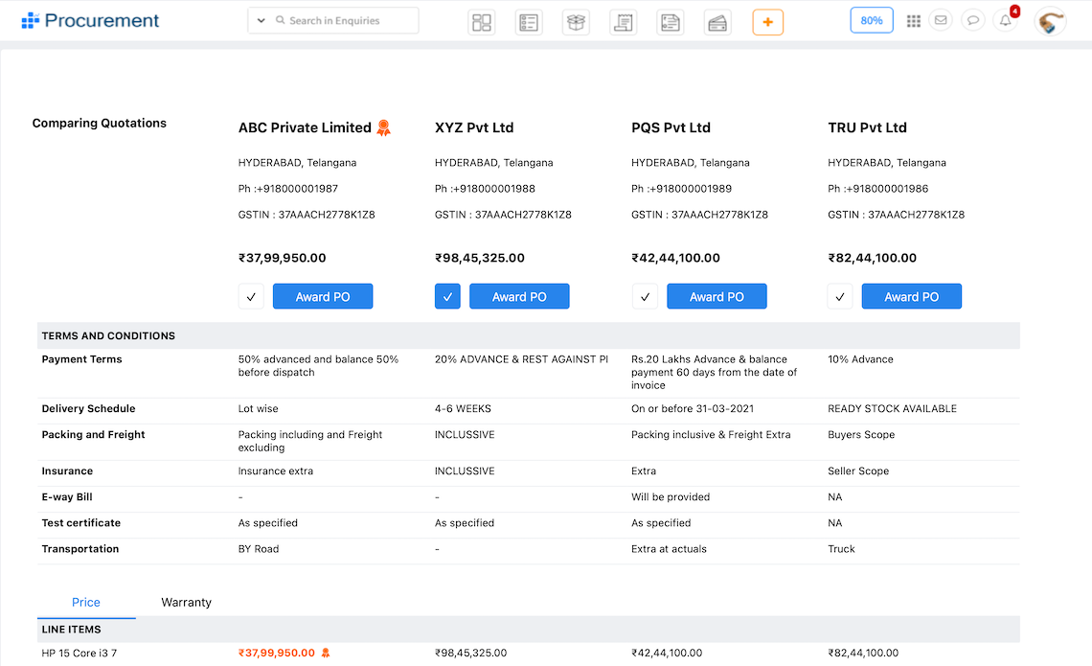Toggle checkbox for ABC Private Limited quotation
This screenshot has height=666, width=1092.
pos(251,296)
